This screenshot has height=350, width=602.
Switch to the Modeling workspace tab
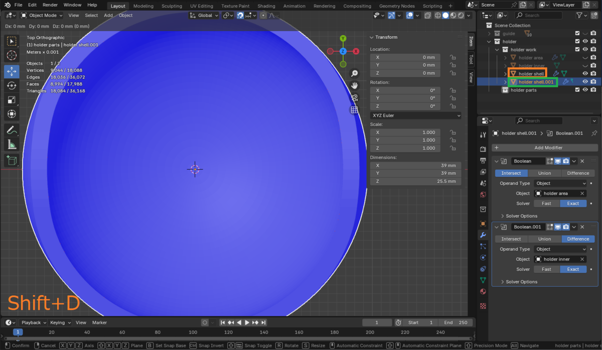tap(143, 6)
